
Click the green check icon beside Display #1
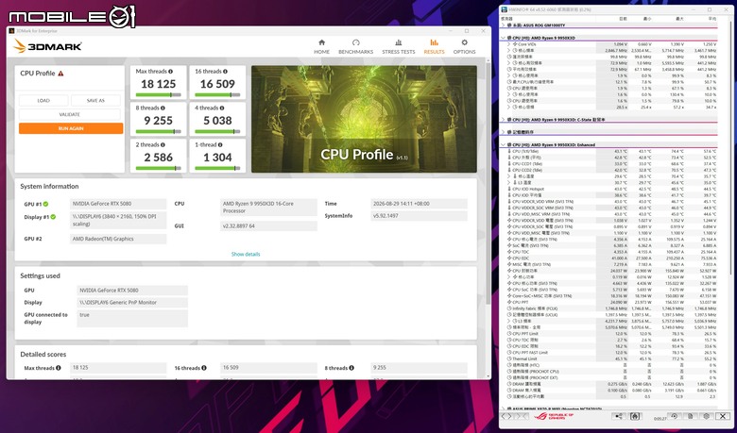pos(53,217)
